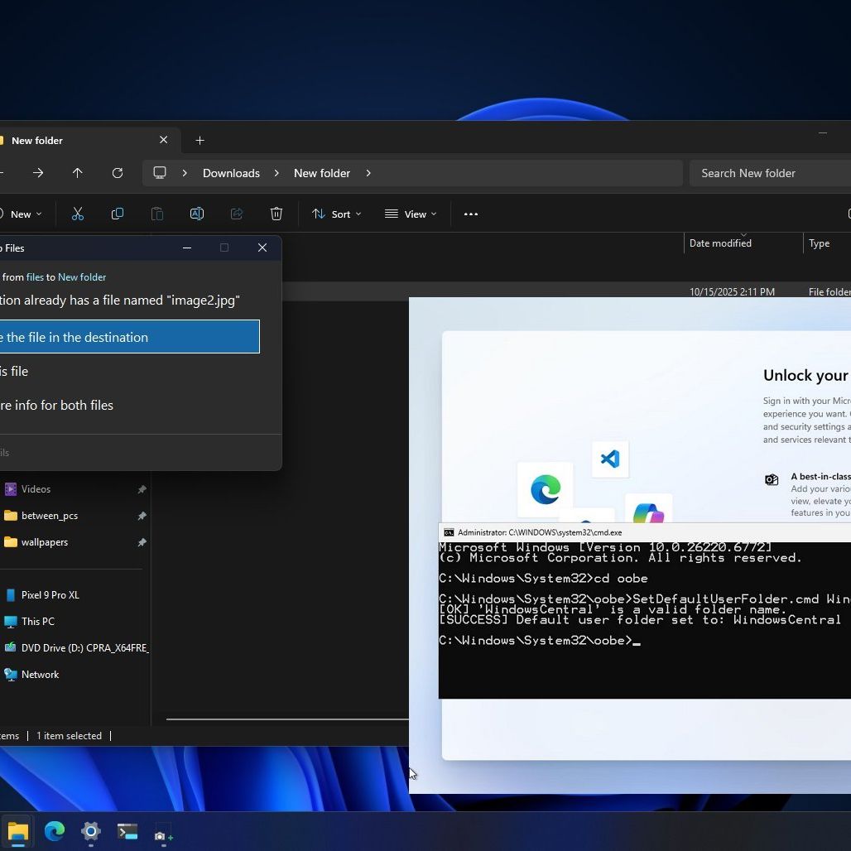Select Pixel 9 Pro XL device
The height and width of the screenshot is (851, 851).
coord(50,595)
